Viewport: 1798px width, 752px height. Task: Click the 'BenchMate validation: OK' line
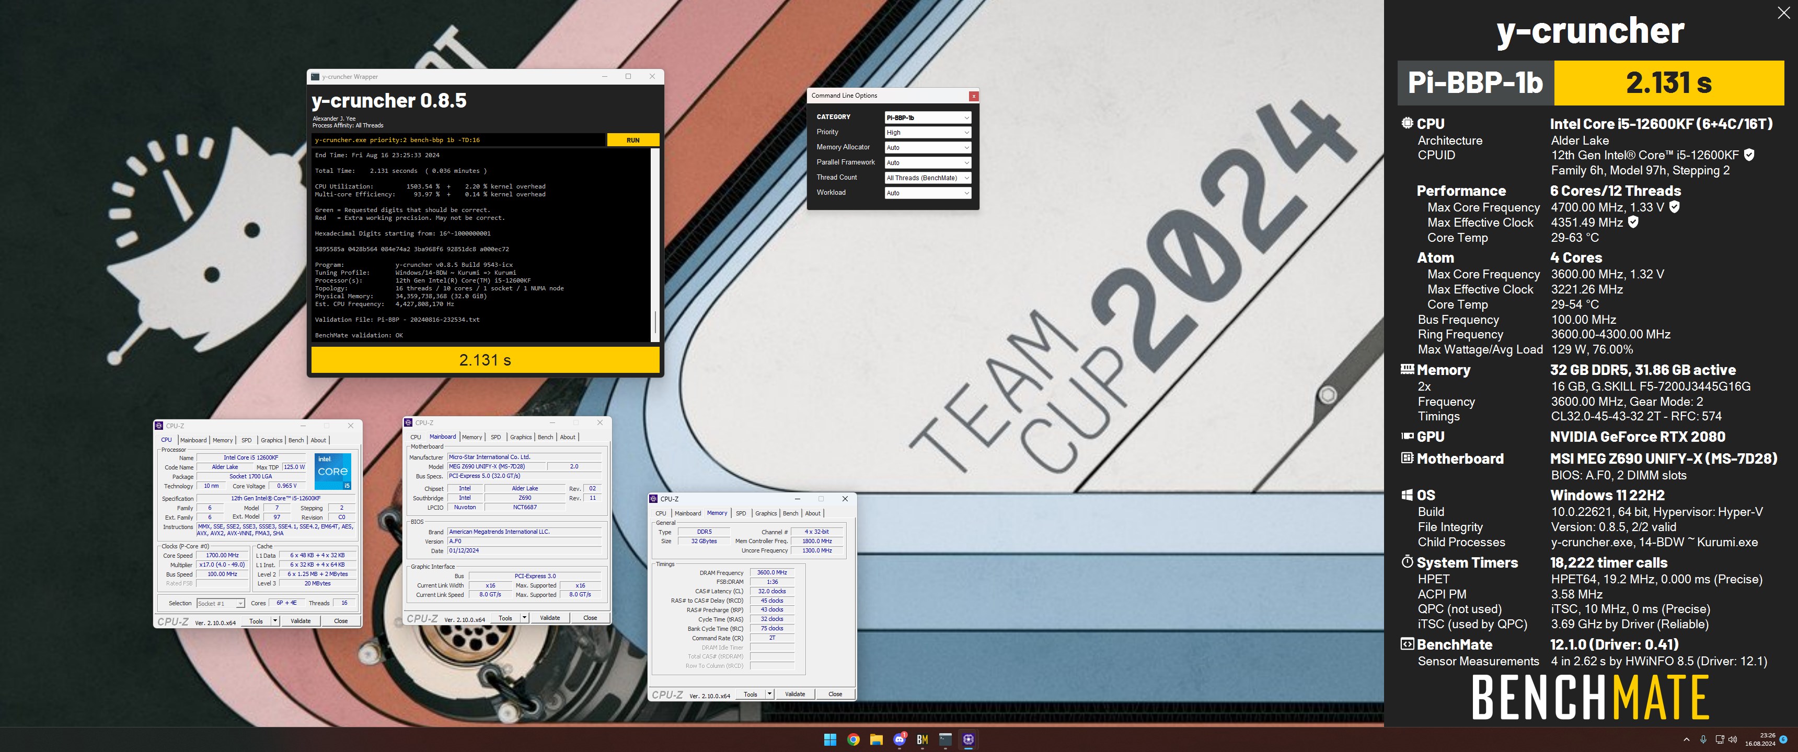pos(359,336)
